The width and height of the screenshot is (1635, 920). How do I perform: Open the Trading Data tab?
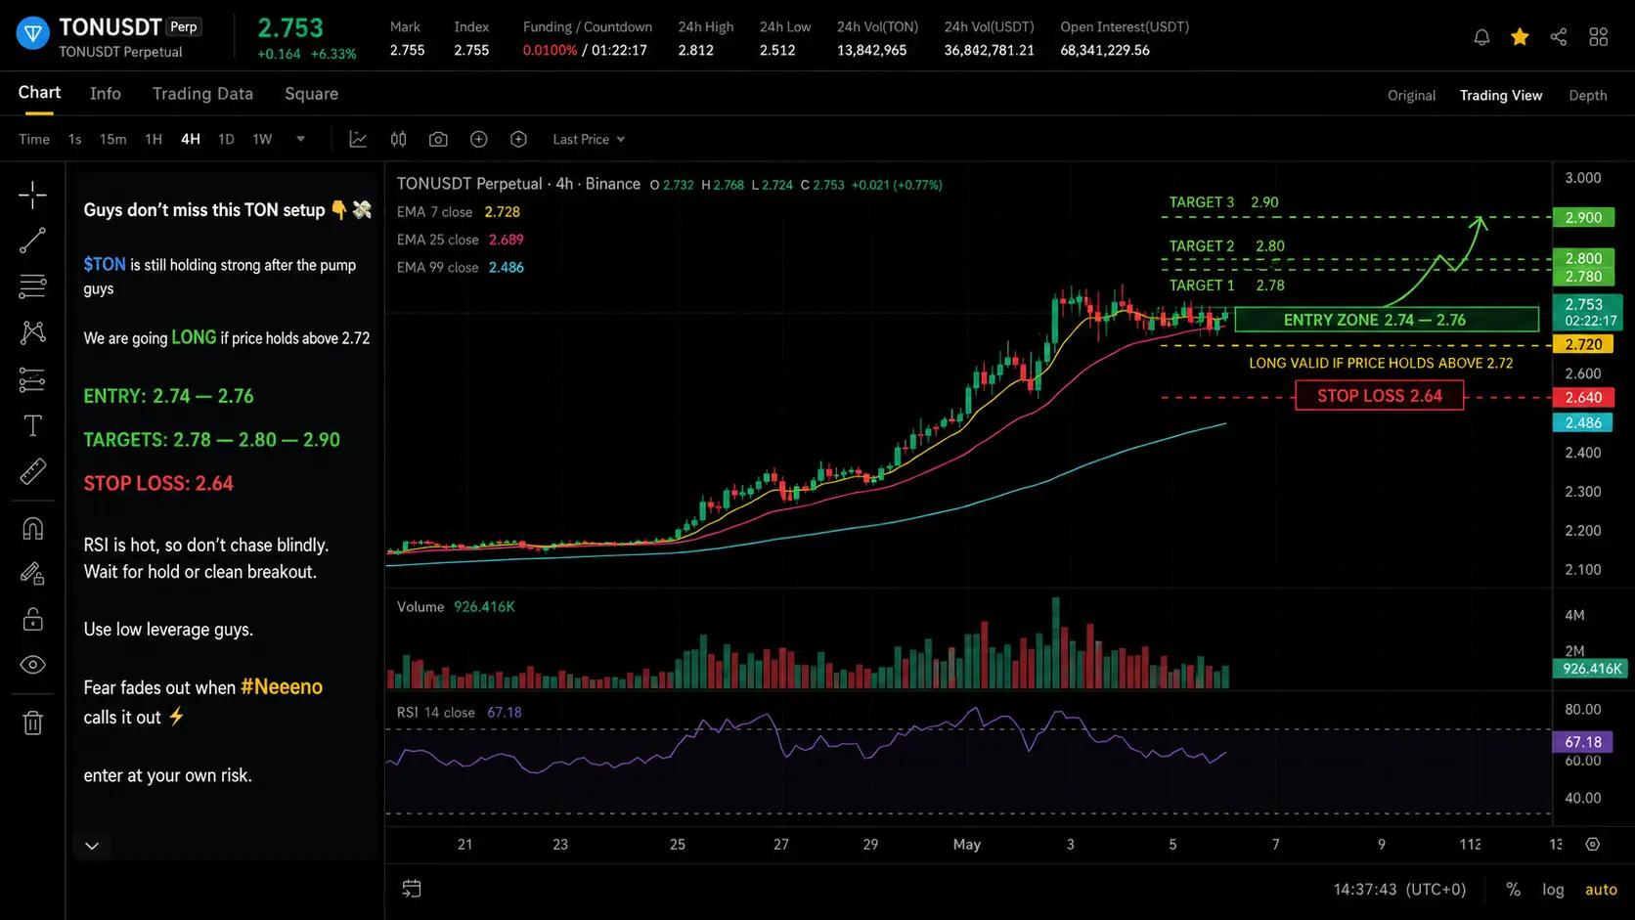[202, 94]
